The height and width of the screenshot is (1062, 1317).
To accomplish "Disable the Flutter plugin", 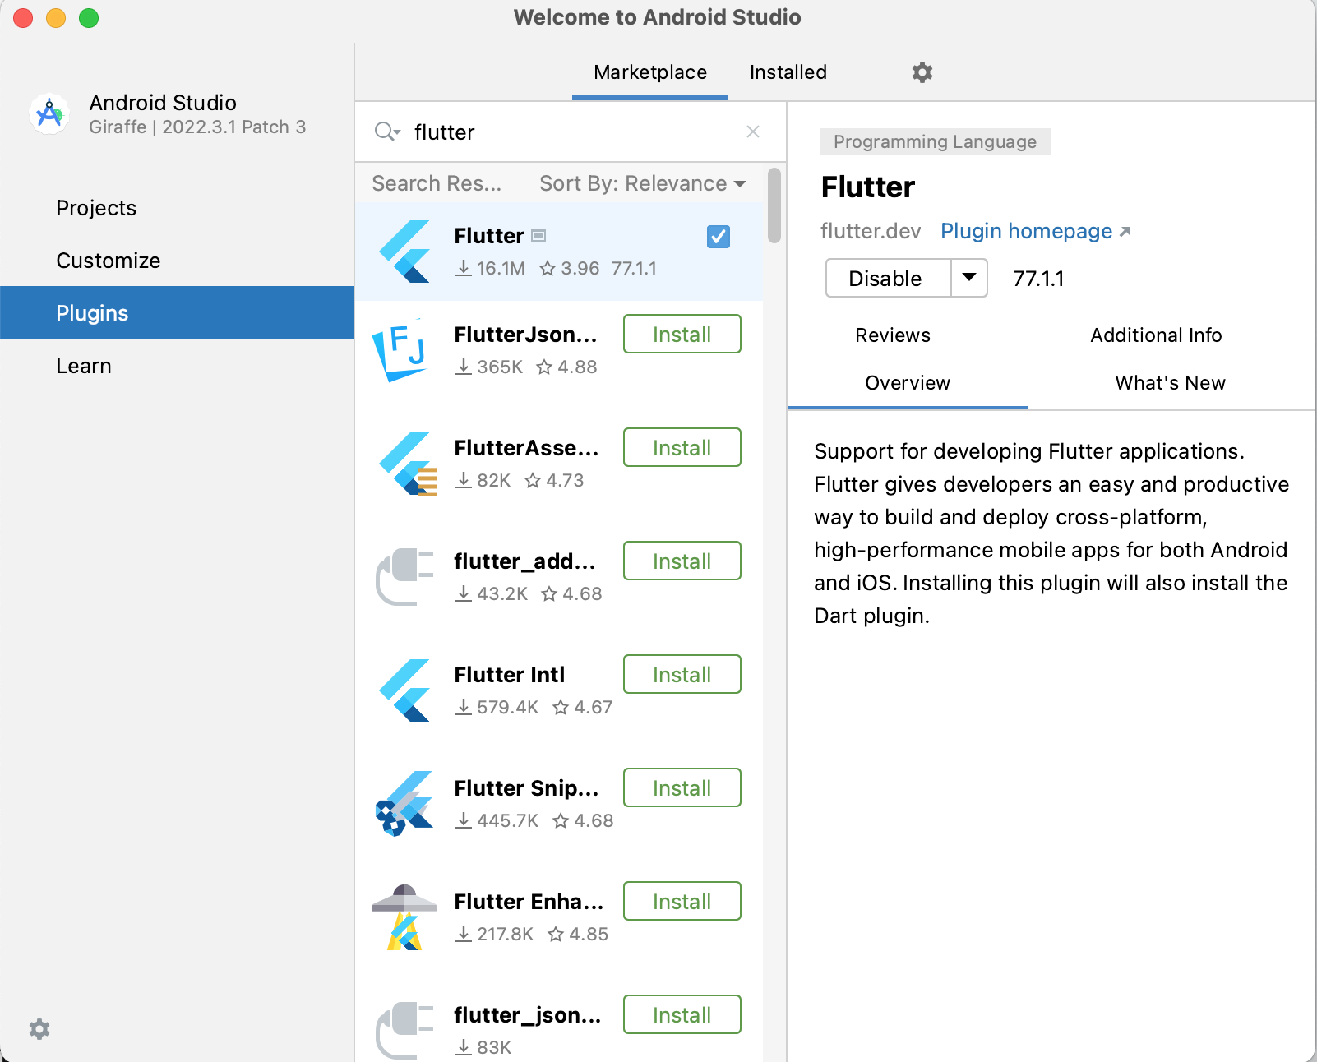I will pos(888,278).
